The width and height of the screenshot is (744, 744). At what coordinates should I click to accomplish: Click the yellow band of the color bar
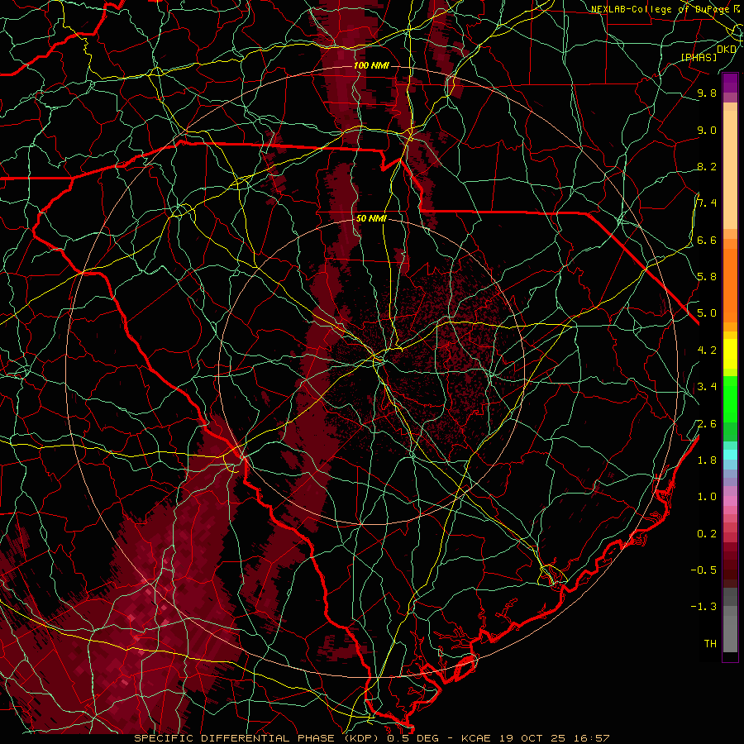(x=730, y=354)
